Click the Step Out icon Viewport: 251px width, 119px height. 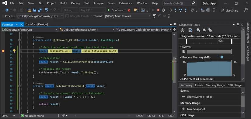[185, 10]
